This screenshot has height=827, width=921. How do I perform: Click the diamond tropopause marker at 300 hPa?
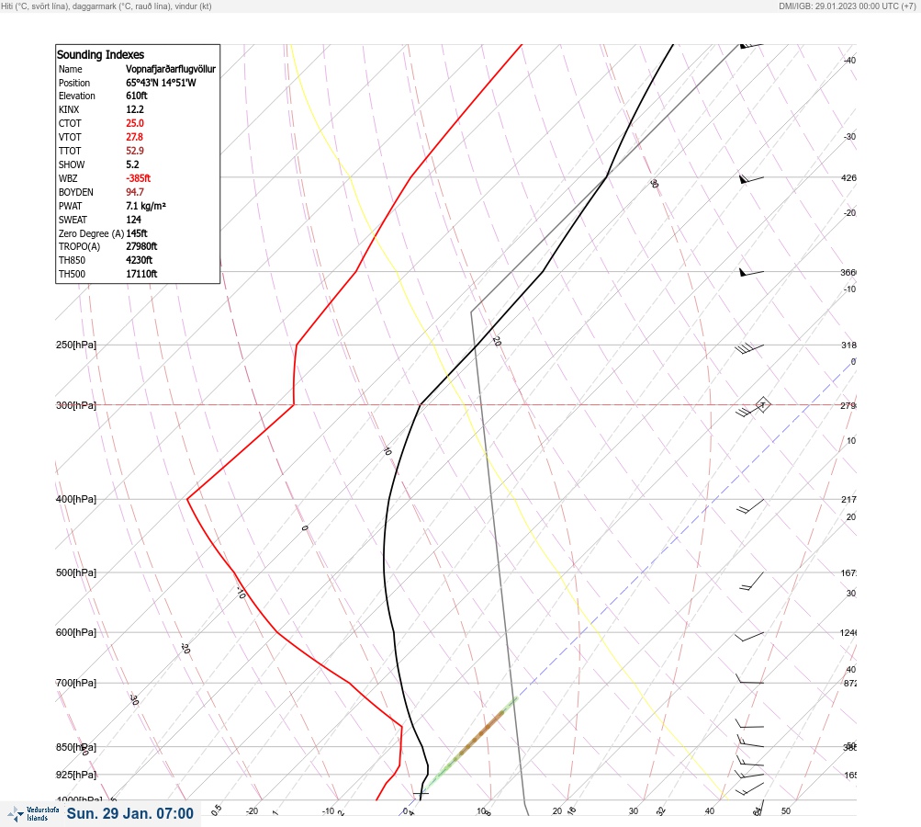coord(762,404)
